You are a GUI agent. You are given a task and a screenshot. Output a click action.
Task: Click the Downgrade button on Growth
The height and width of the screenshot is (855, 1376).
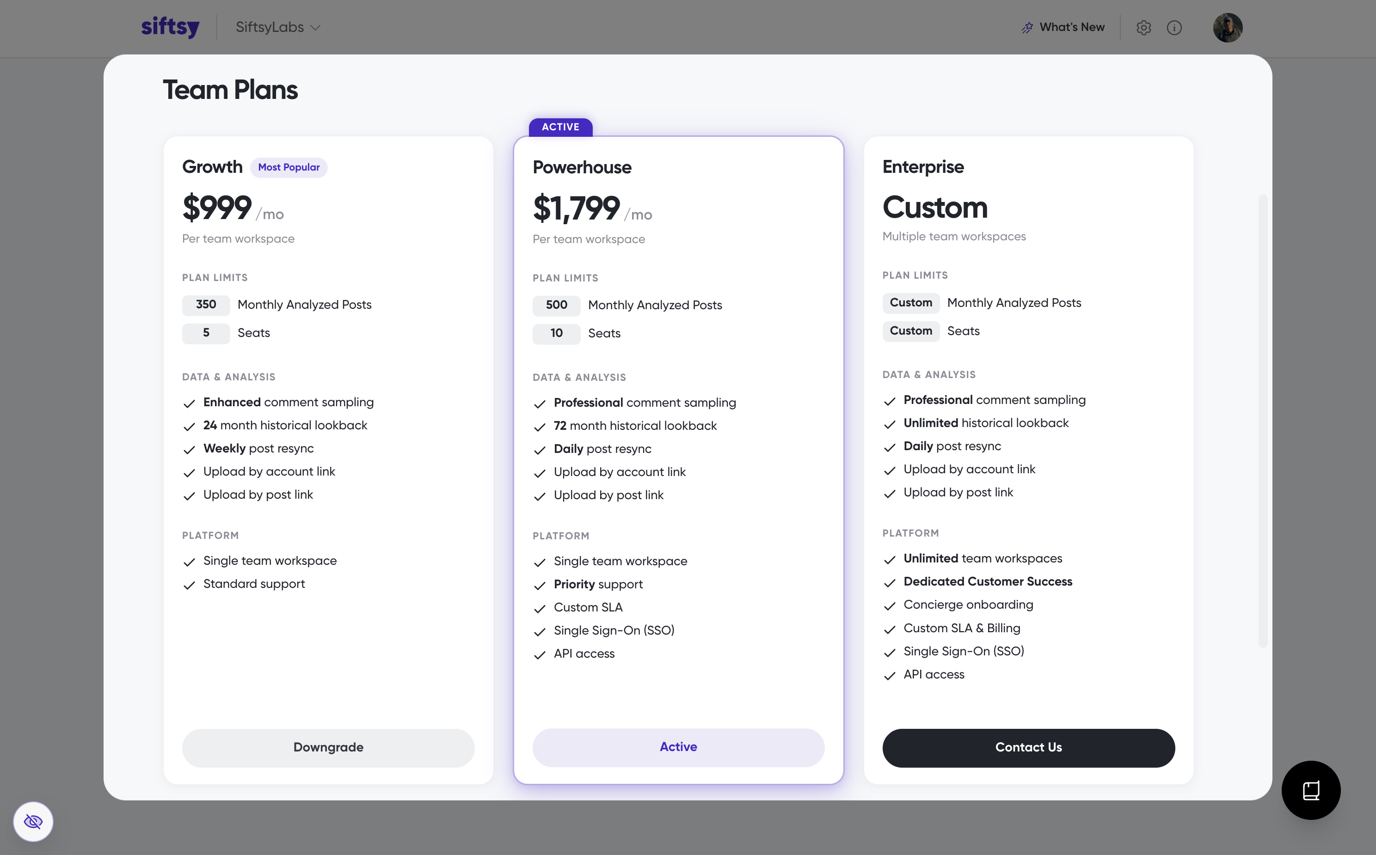coord(328,747)
